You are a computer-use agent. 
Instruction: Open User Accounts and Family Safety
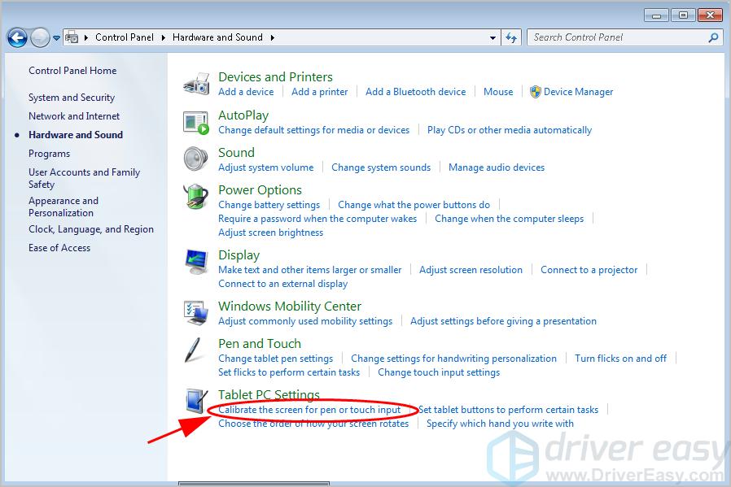[x=84, y=178]
